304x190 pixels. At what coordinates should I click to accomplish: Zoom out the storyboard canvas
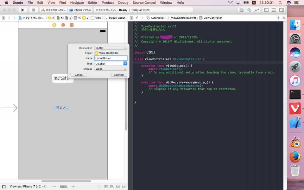(54, 187)
